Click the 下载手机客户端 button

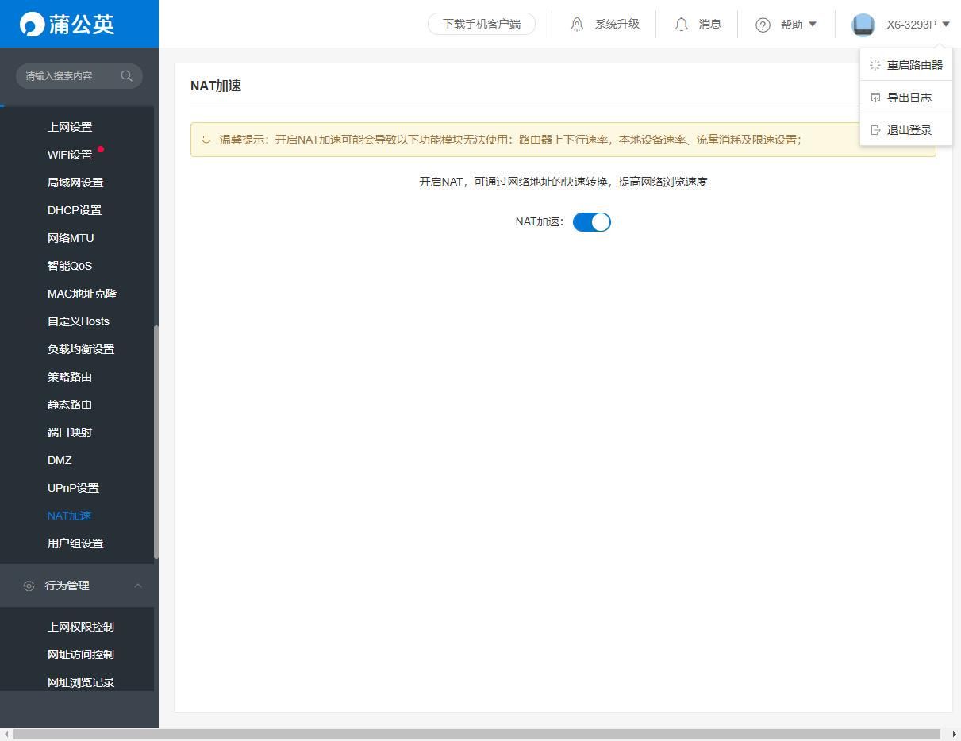click(x=482, y=24)
